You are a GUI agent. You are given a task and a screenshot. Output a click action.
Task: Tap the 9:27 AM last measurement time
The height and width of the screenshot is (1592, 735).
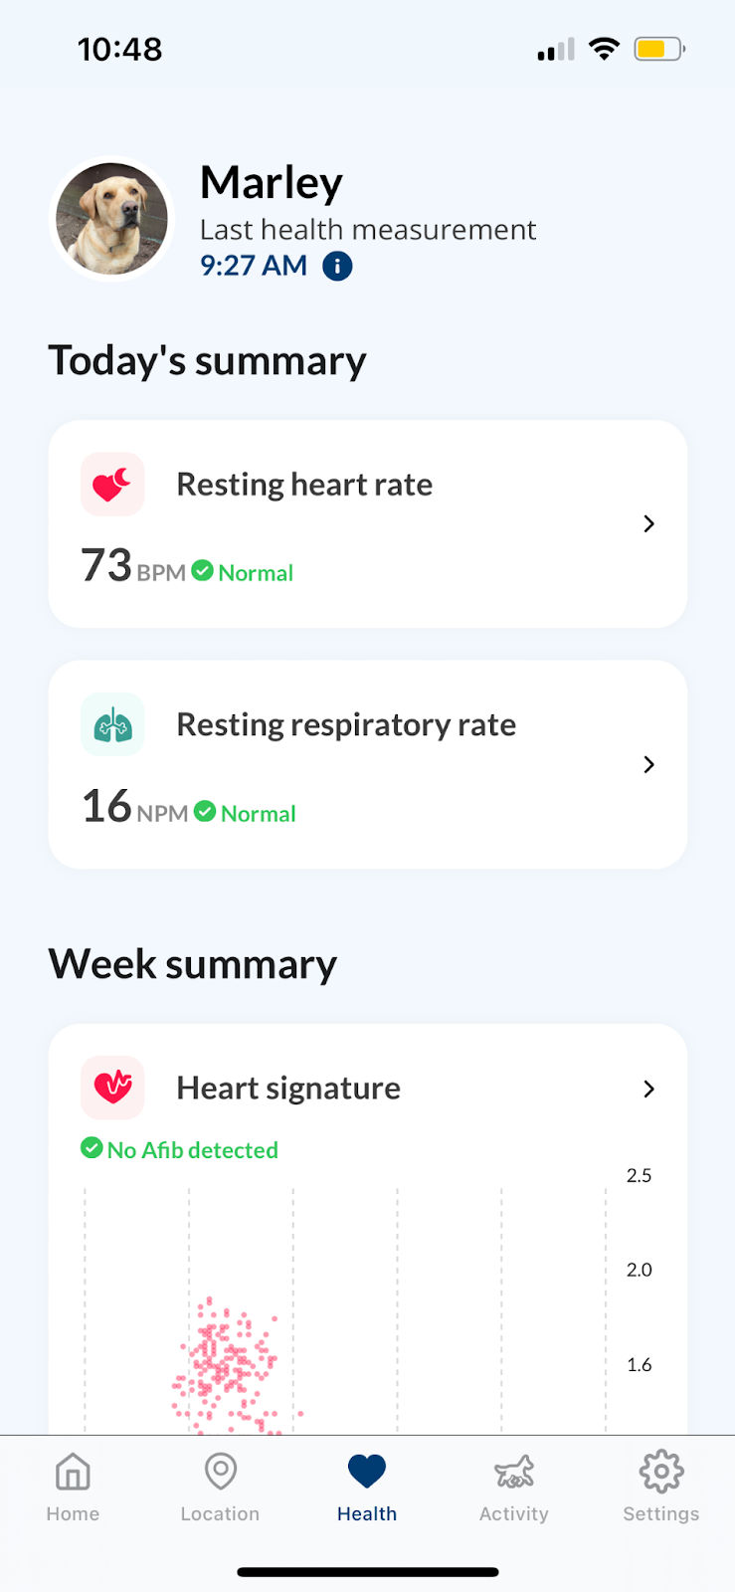(254, 266)
